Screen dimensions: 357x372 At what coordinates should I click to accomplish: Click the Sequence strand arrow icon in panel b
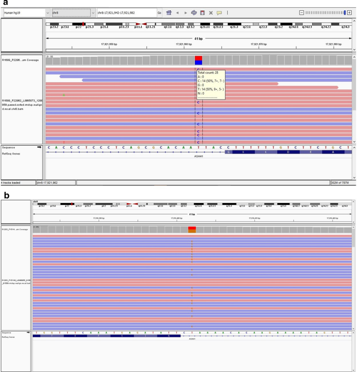pyautogui.click(x=28, y=332)
